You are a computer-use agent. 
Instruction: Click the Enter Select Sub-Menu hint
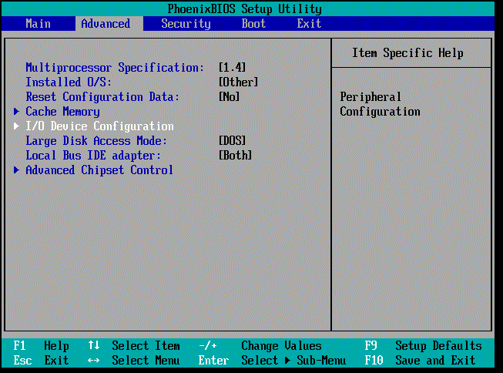(x=272, y=360)
